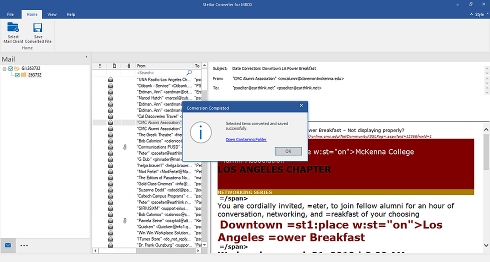
Task: Click the Save Converted File icon
Action: point(38,27)
